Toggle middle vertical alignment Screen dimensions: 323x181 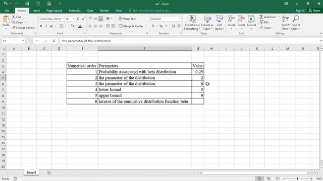tap(95, 19)
